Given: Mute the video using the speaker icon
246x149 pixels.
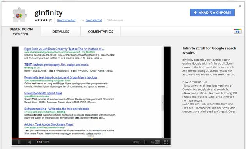Looking at the screenshot, I should 29,142.
